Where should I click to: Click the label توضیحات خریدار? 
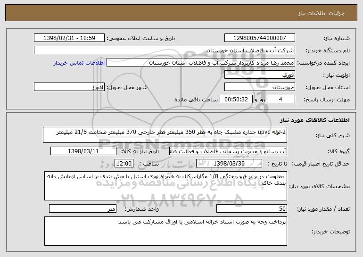click(x=331, y=232)
